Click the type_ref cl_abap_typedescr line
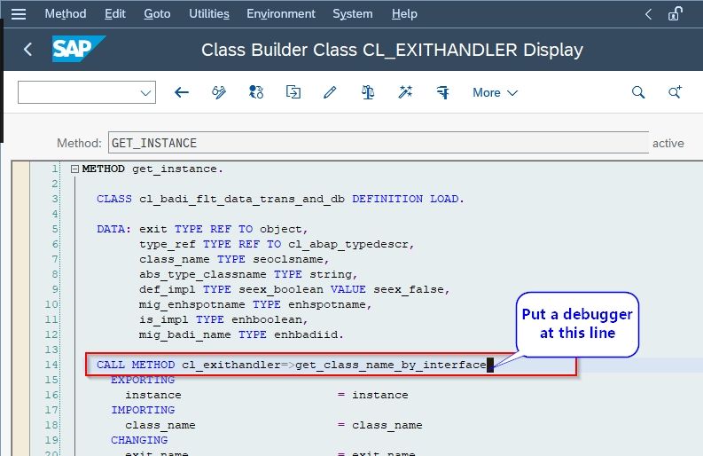 click(x=277, y=244)
